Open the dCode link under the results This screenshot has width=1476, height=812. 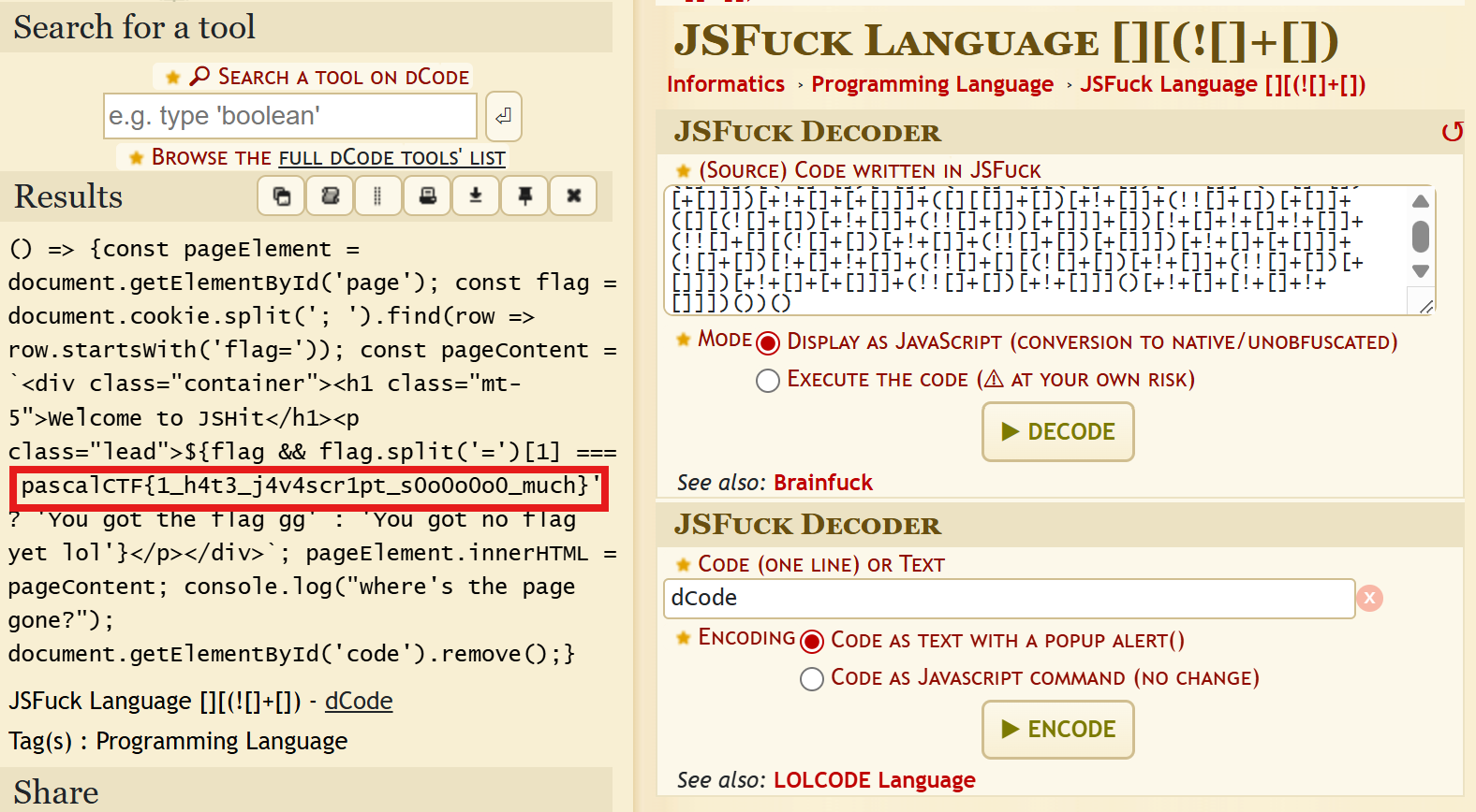click(x=359, y=701)
